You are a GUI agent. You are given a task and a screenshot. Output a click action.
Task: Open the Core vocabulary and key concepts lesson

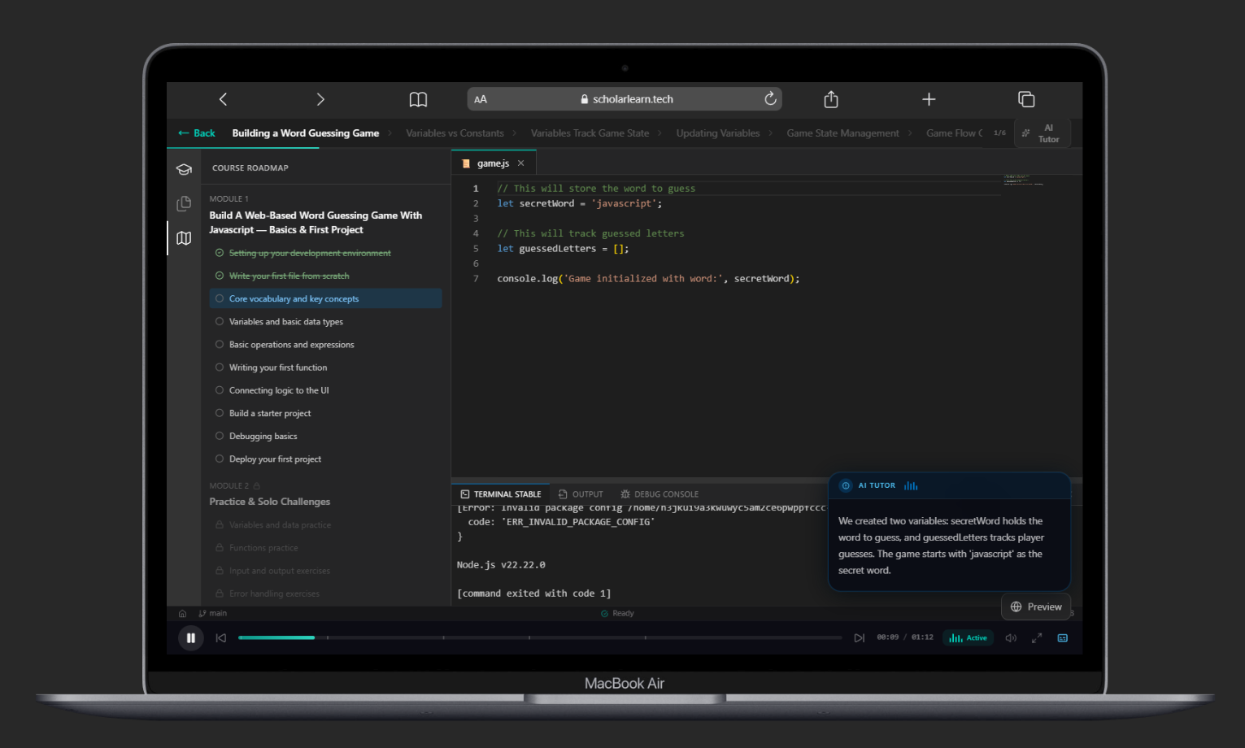(325, 298)
